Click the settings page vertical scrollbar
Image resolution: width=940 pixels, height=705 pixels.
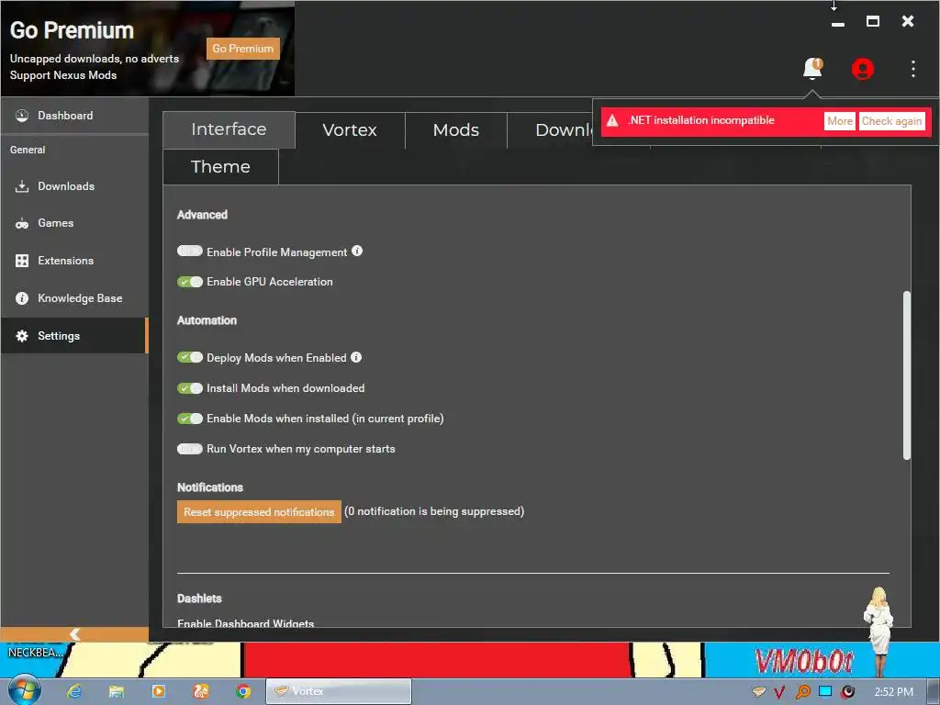click(x=906, y=375)
